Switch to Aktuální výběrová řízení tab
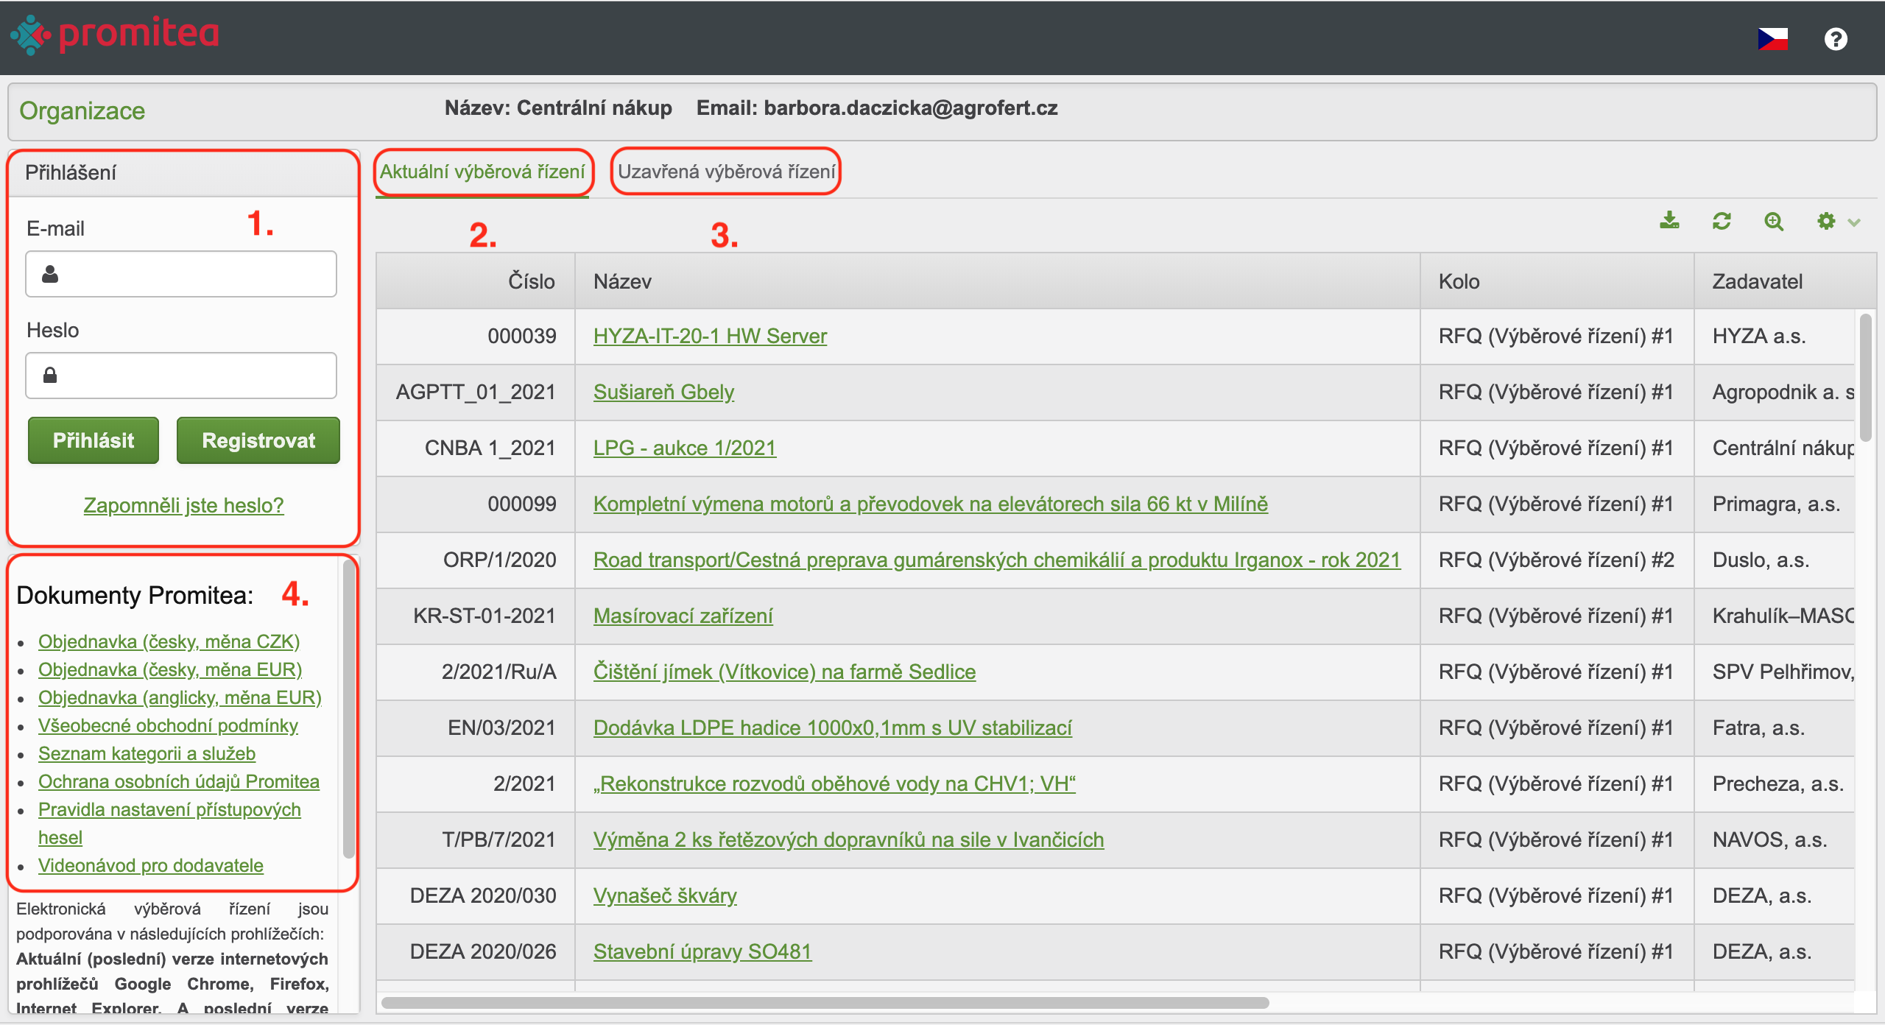1885x1025 pixels. 482,172
